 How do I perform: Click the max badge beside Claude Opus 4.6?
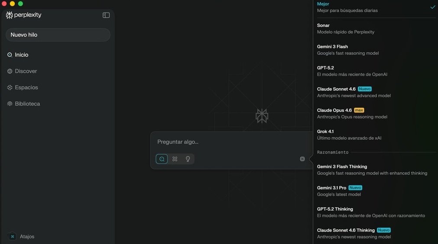tap(359, 110)
